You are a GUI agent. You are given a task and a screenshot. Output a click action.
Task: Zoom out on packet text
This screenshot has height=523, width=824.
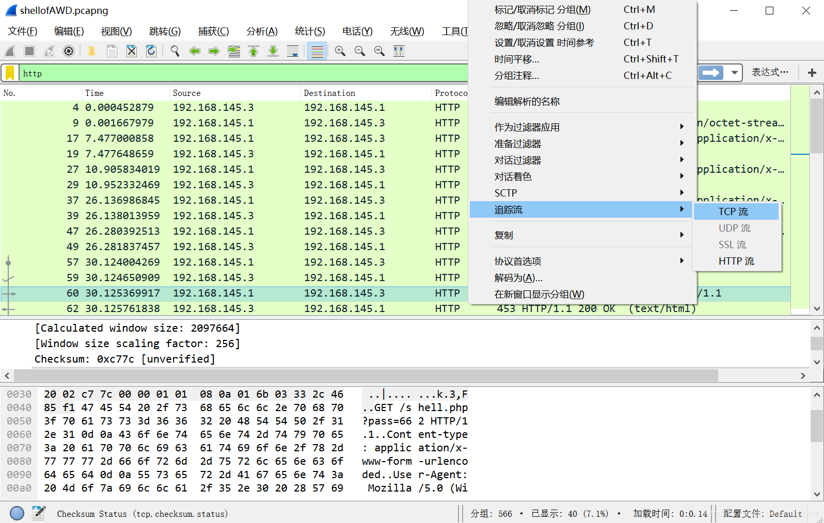click(x=360, y=51)
